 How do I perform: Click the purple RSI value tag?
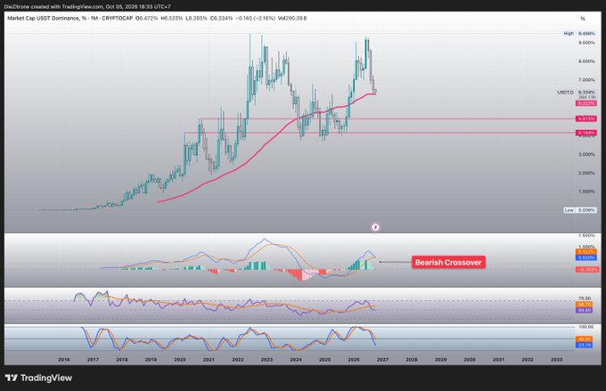585,310
